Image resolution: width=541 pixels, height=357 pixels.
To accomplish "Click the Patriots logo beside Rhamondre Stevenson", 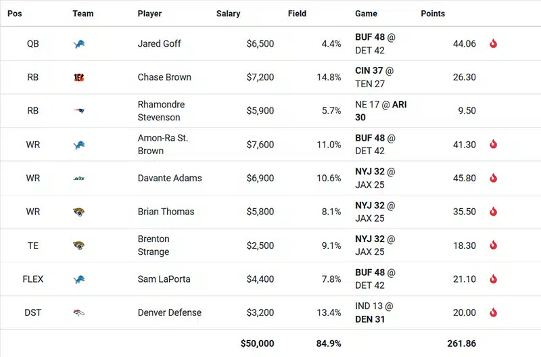I will [80, 111].
